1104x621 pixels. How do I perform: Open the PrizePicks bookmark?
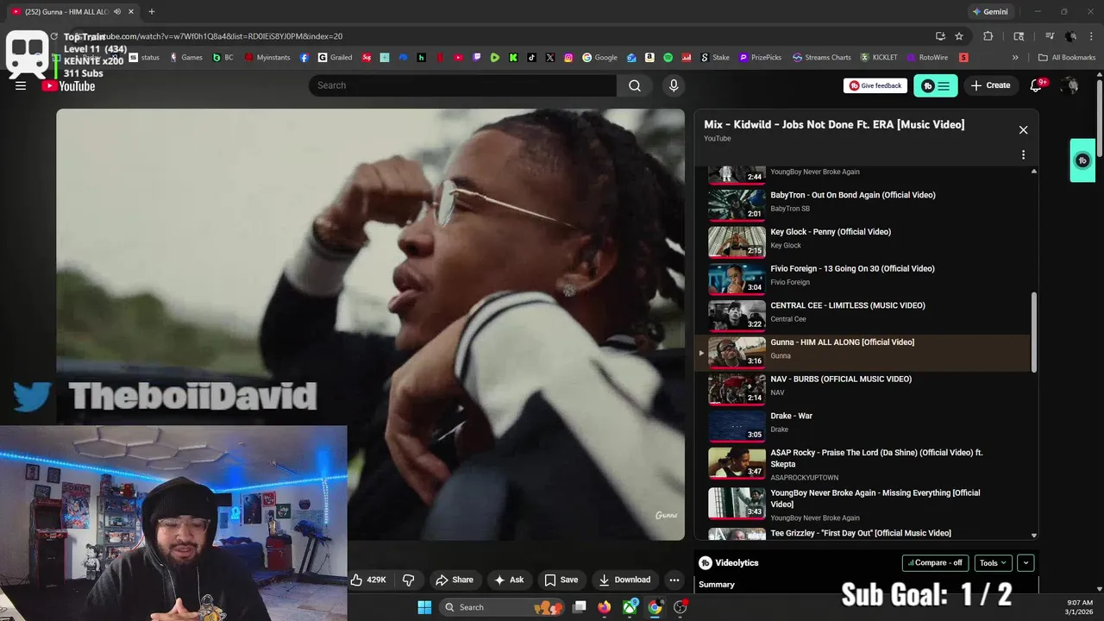coord(760,58)
